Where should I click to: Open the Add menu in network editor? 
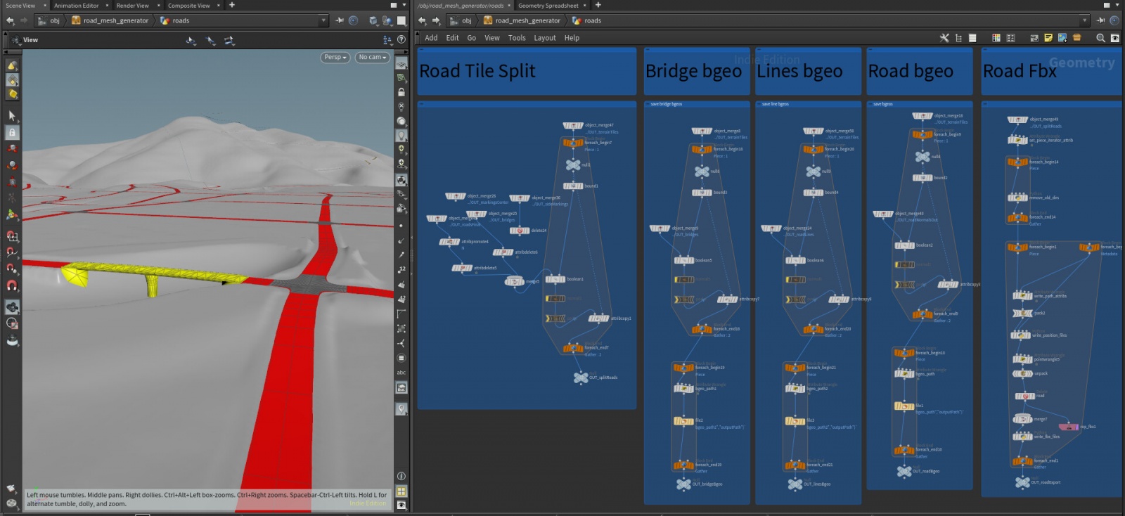431,38
